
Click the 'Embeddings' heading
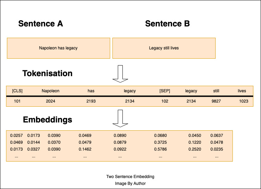(x=47, y=120)
